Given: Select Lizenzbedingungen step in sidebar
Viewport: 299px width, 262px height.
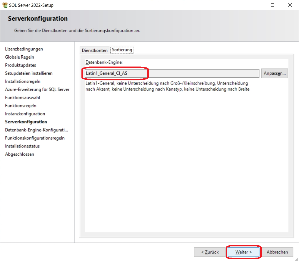Looking at the screenshot, I should (24, 49).
